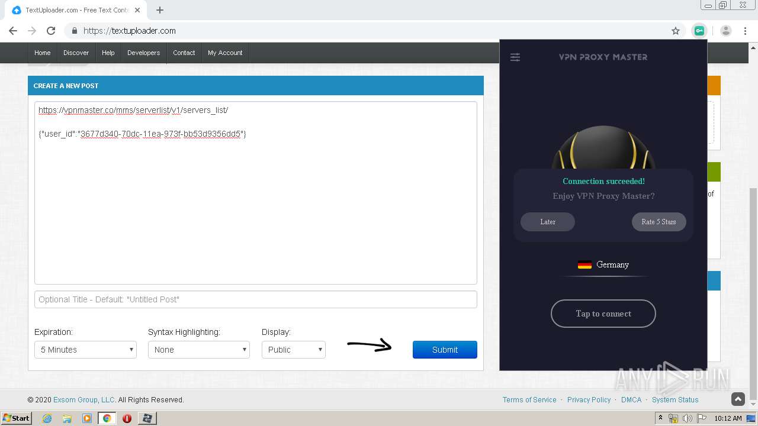758x426 pixels.
Task: Select the TextUploader.com browser tab
Action: (75, 10)
